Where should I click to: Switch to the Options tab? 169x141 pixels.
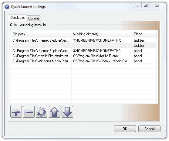pos(34,18)
